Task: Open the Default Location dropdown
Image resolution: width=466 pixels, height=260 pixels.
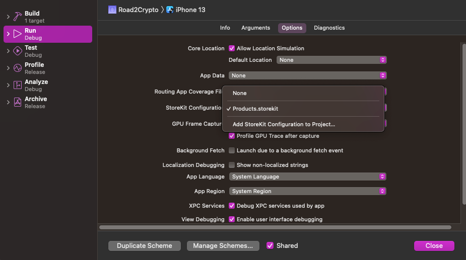Action: pyautogui.click(x=331, y=60)
